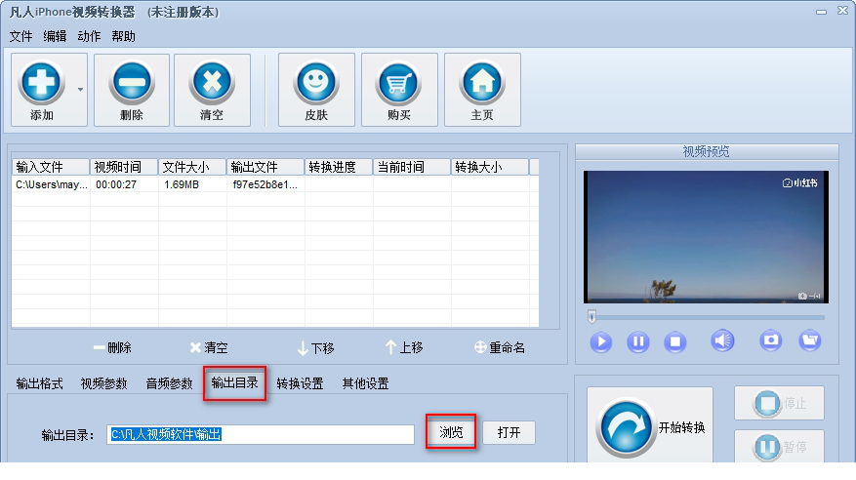The width and height of the screenshot is (856, 480).
Task: Pause the video preview
Action: 638,342
